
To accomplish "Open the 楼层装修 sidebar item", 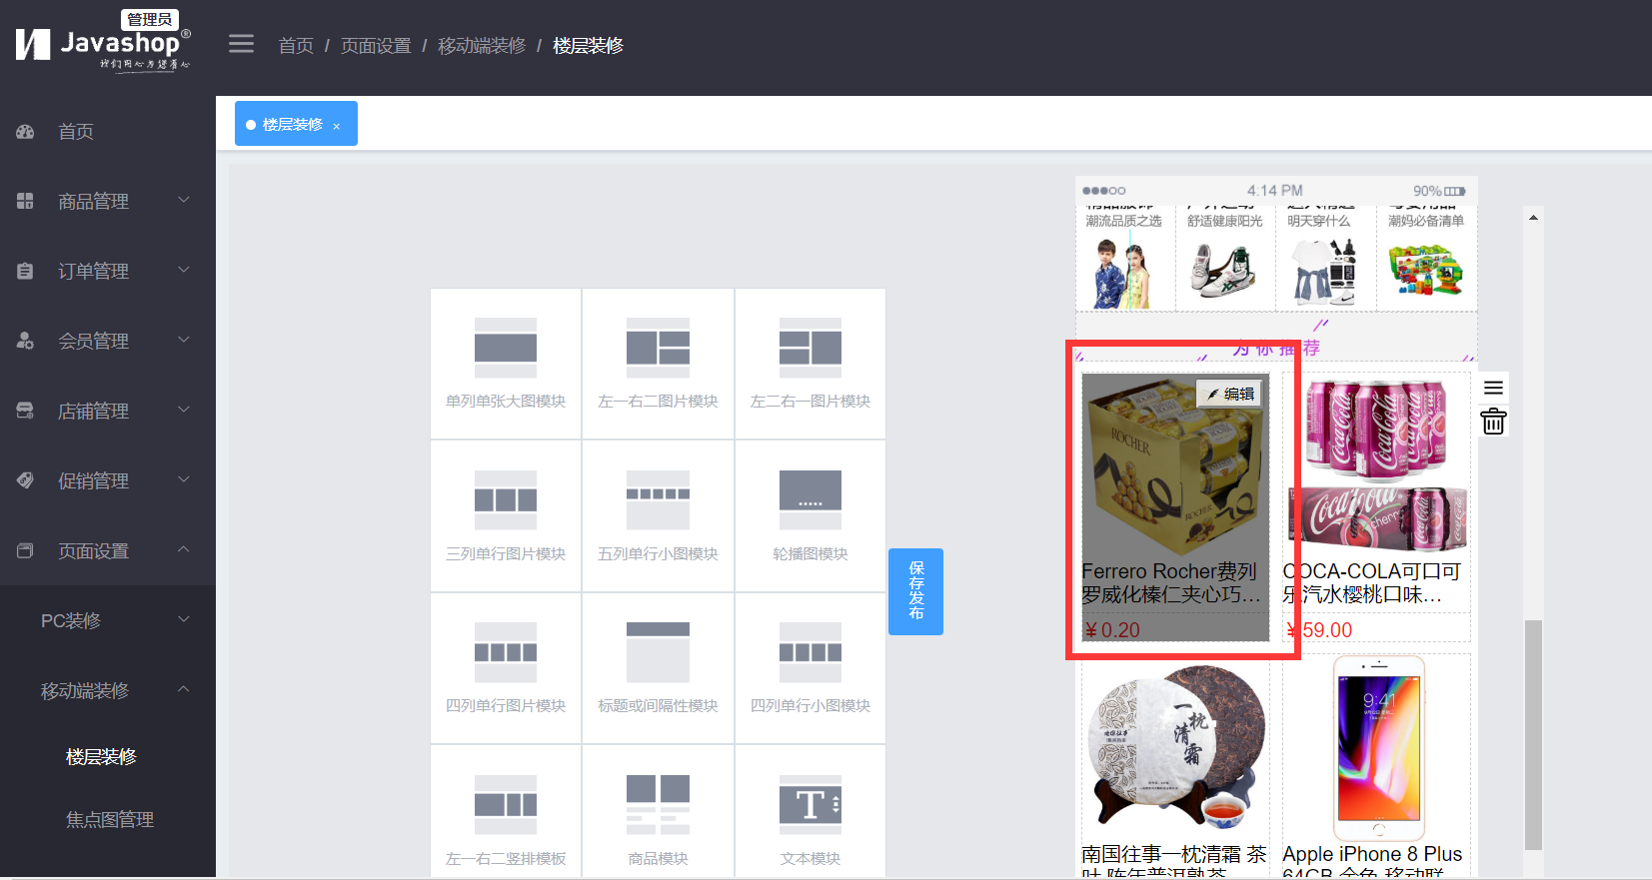I will point(101,757).
